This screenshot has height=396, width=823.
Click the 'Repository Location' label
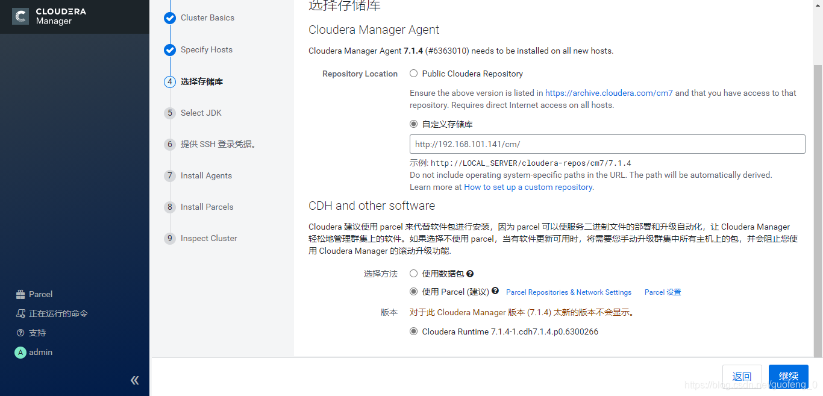pos(360,74)
